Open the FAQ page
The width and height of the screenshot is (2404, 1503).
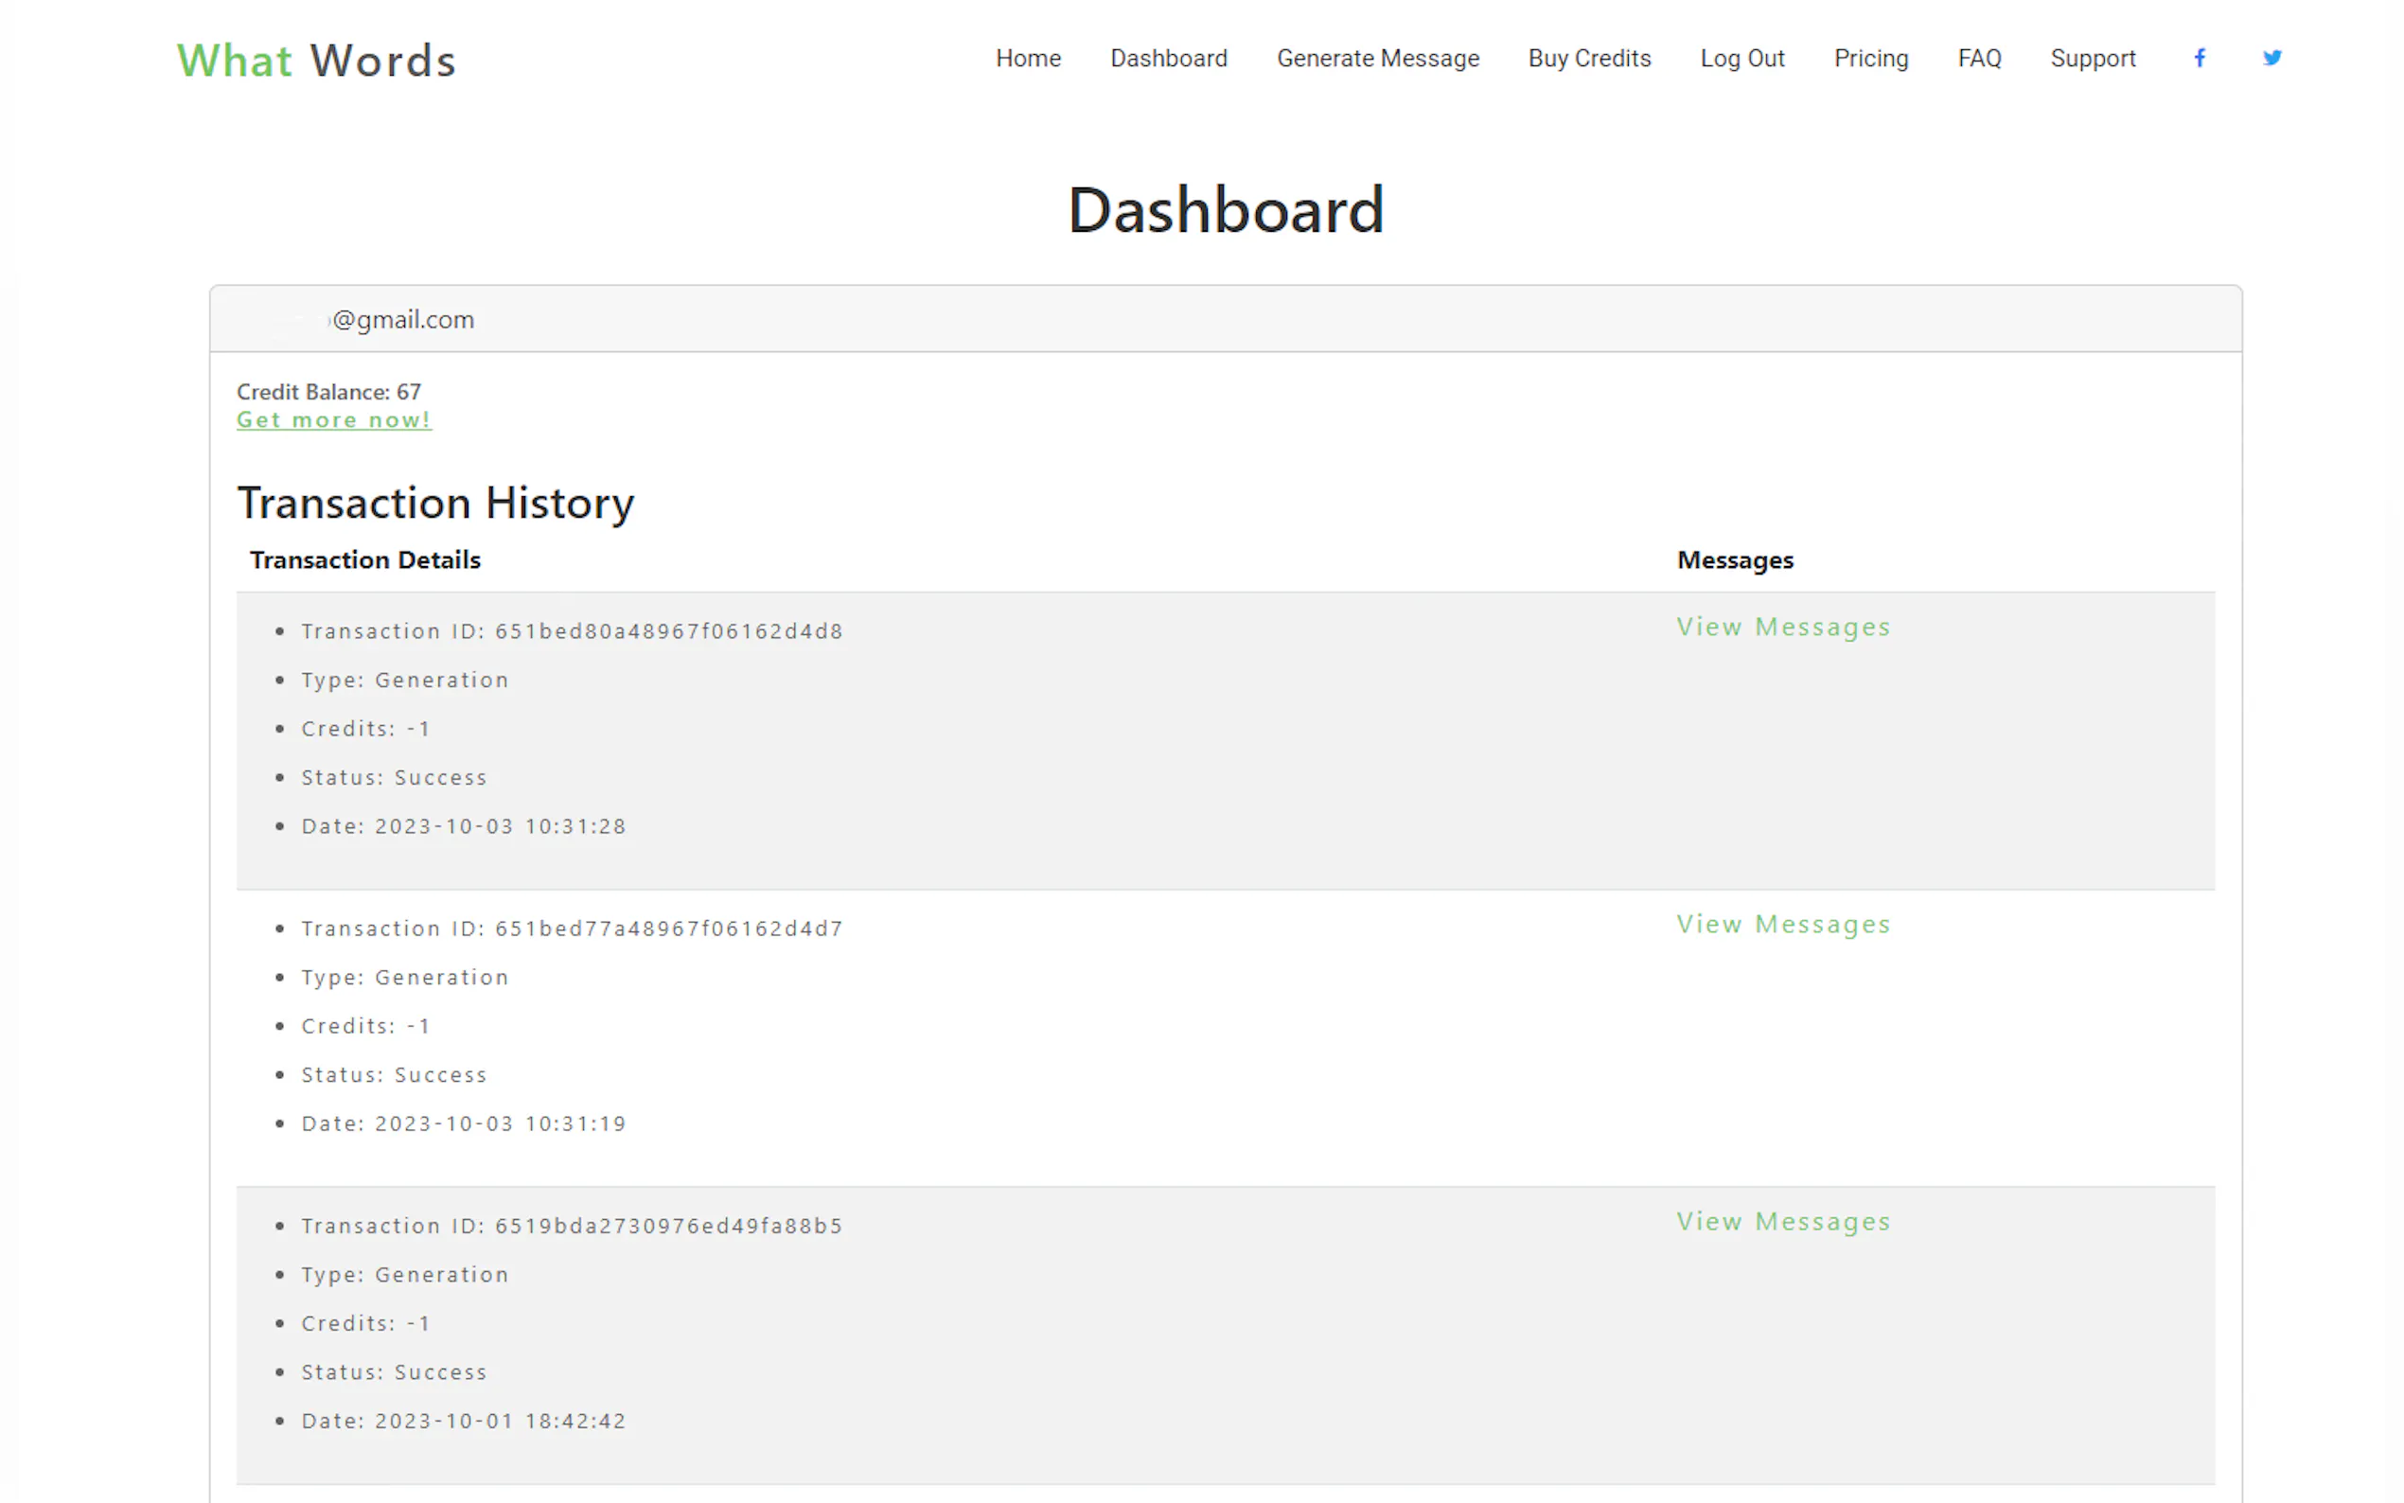(x=1979, y=59)
